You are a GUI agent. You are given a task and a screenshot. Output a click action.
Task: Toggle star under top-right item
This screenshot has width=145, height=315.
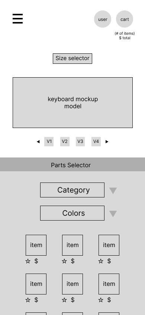pyautogui.click(x=101, y=261)
